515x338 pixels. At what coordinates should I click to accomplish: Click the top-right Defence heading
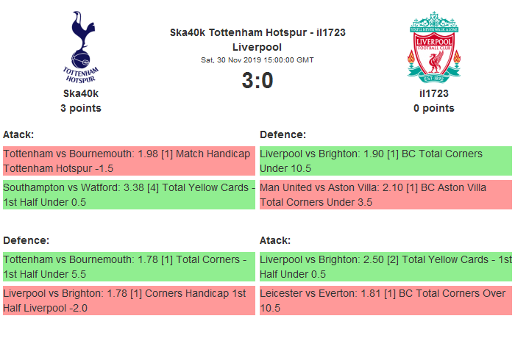click(283, 134)
